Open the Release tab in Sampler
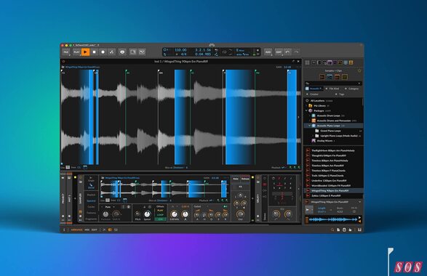 click(245, 179)
